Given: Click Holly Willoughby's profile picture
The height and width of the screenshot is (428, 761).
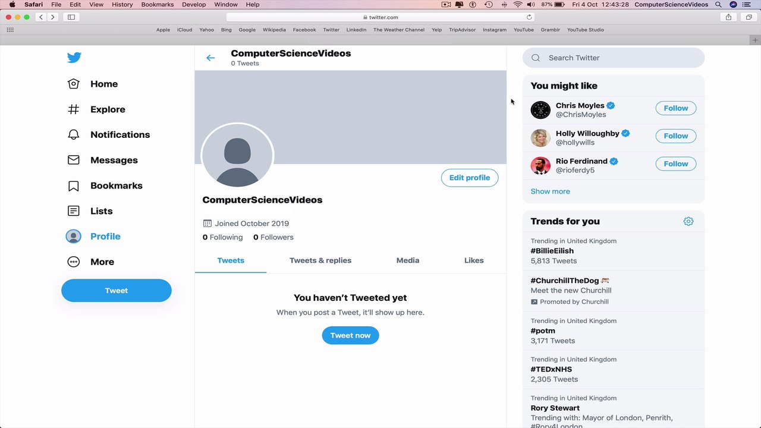Looking at the screenshot, I should click(x=540, y=137).
